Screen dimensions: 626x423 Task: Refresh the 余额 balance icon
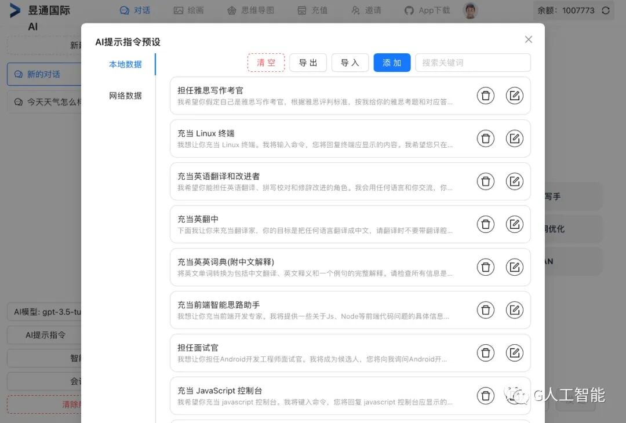pos(606,10)
